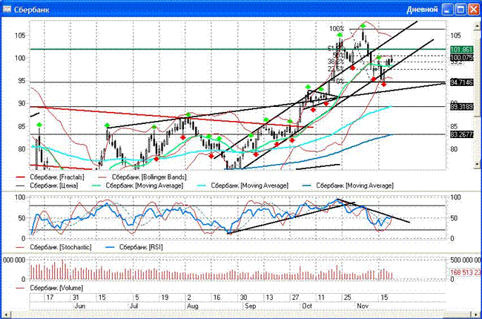This screenshot has width=482, height=319.
Task: Click the 100.075 current price tag
Action: pyautogui.click(x=462, y=58)
